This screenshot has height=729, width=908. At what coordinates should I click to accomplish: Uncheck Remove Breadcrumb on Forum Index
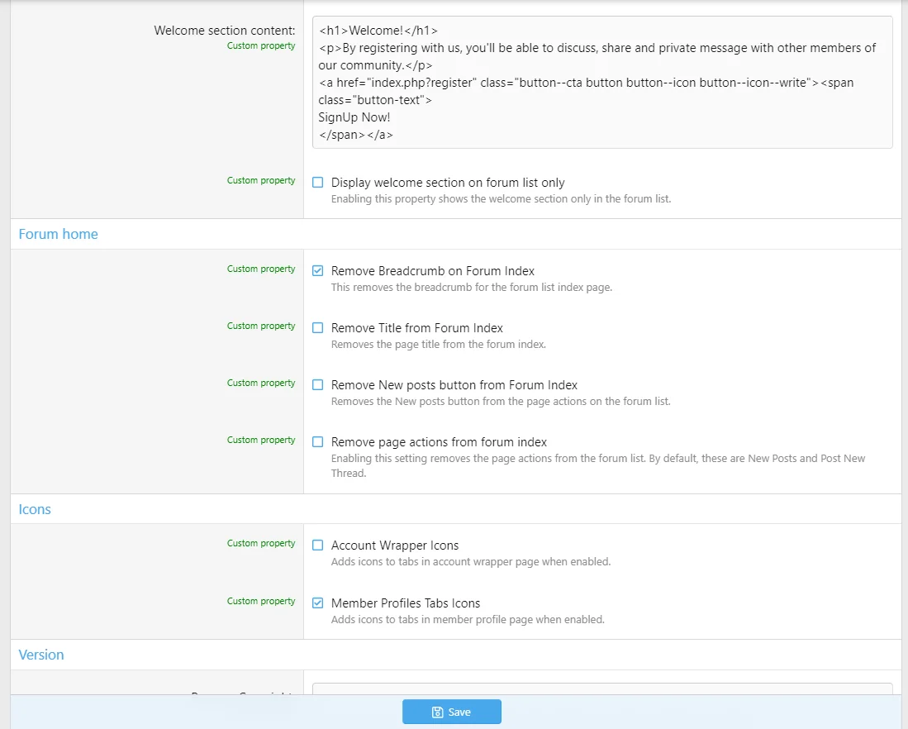(x=318, y=271)
